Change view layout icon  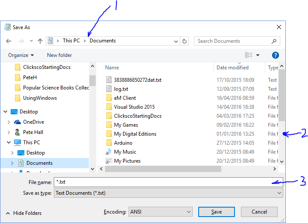(x=249, y=55)
